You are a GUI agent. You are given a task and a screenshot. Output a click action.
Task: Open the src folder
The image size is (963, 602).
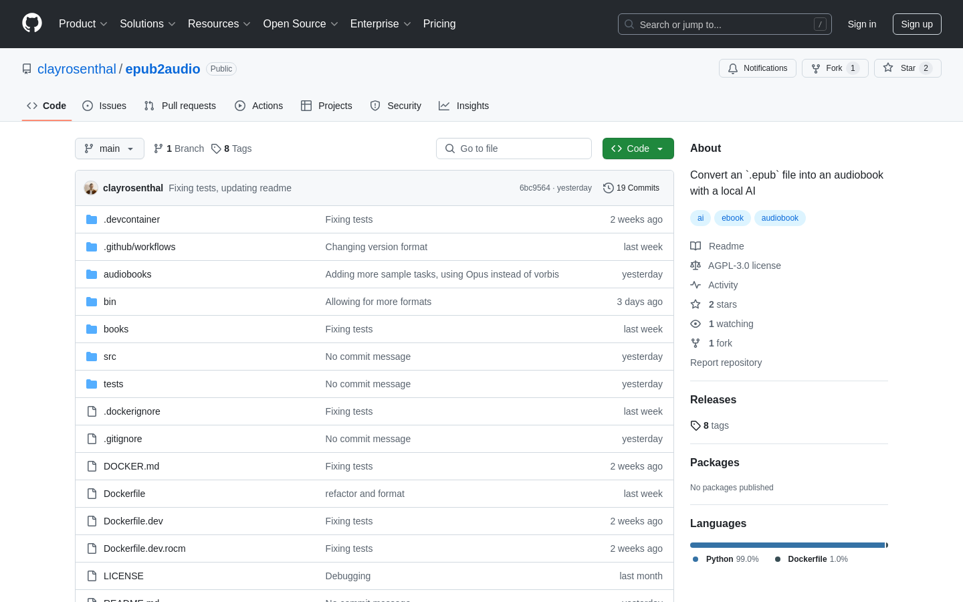(110, 357)
